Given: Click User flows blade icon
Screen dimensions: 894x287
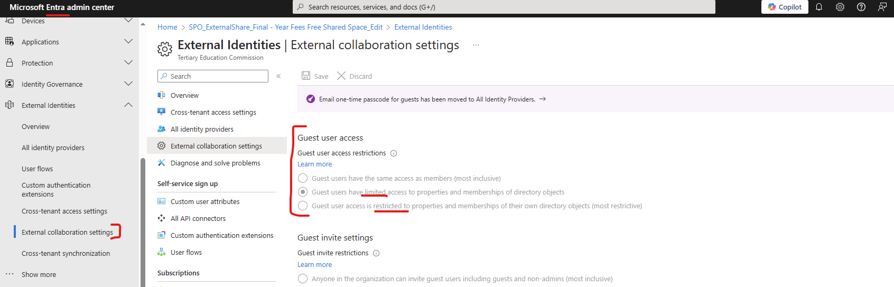Looking at the screenshot, I should [x=162, y=252].
